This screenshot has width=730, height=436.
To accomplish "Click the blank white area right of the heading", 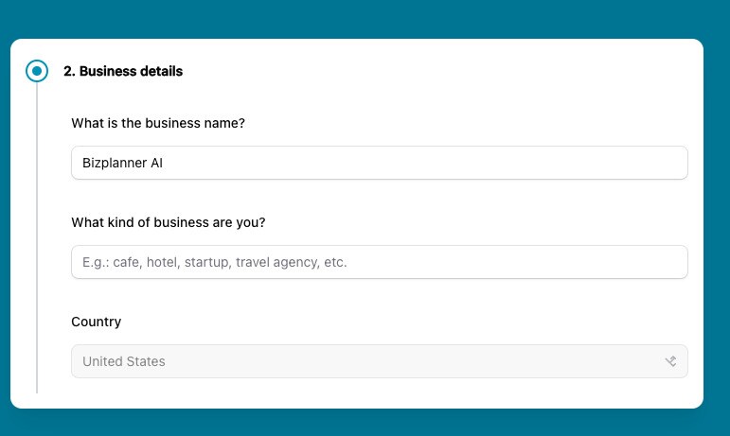I will pyautogui.click(x=426, y=71).
